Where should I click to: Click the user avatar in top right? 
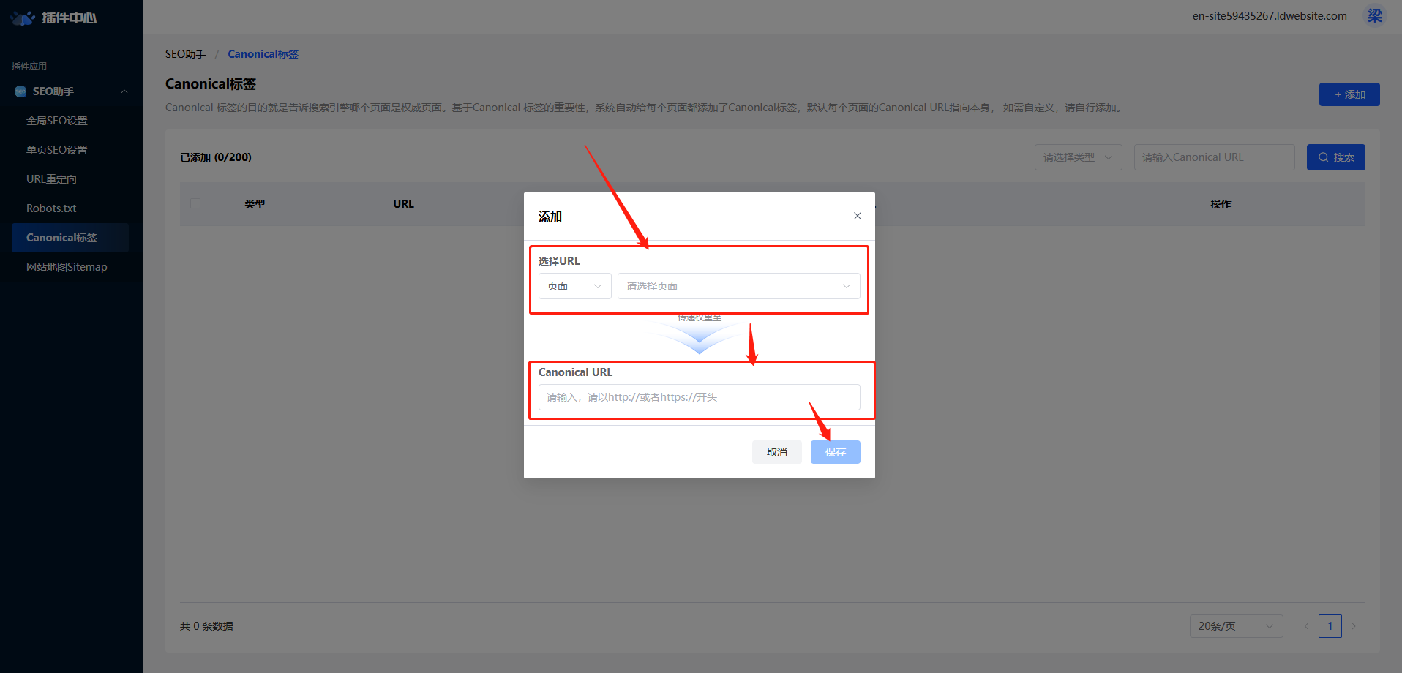[1375, 16]
